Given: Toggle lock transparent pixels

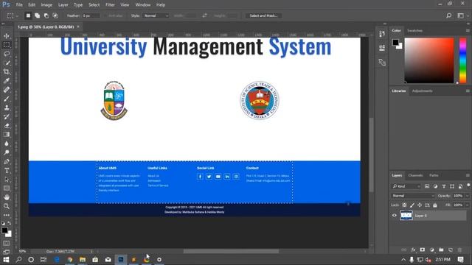Looking at the screenshot, I should pyautogui.click(x=404, y=205).
